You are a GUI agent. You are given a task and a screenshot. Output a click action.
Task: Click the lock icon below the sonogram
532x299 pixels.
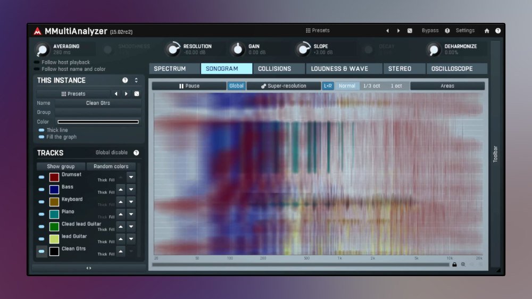454,264
